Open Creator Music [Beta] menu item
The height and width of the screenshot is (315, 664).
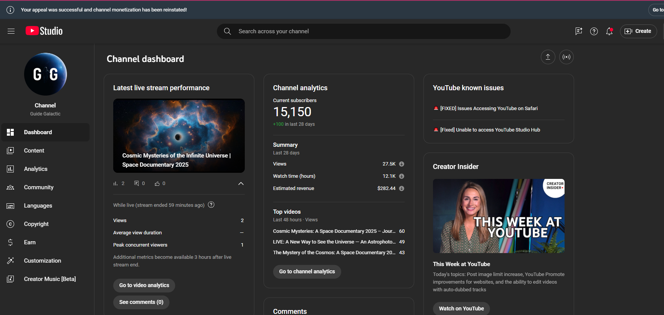pyautogui.click(x=46, y=279)
